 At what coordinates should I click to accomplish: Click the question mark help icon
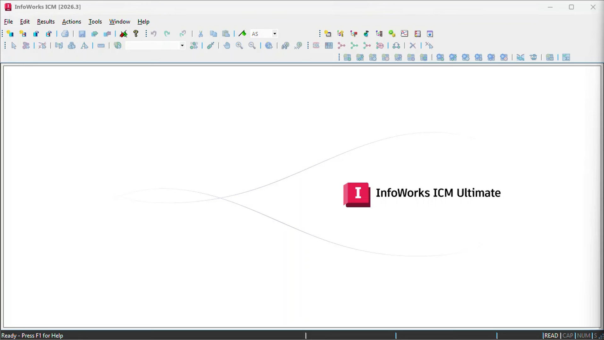[x=136, y=34]
